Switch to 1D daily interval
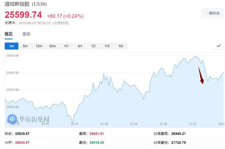This screenshot has height=149, width=225. coord(93,46)
